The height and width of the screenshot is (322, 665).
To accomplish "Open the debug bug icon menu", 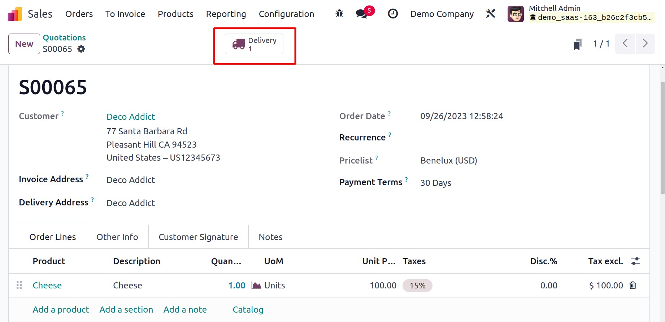I will (x=339, y=14).
